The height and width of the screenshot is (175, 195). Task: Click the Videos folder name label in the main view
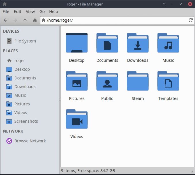coord(77,137)
